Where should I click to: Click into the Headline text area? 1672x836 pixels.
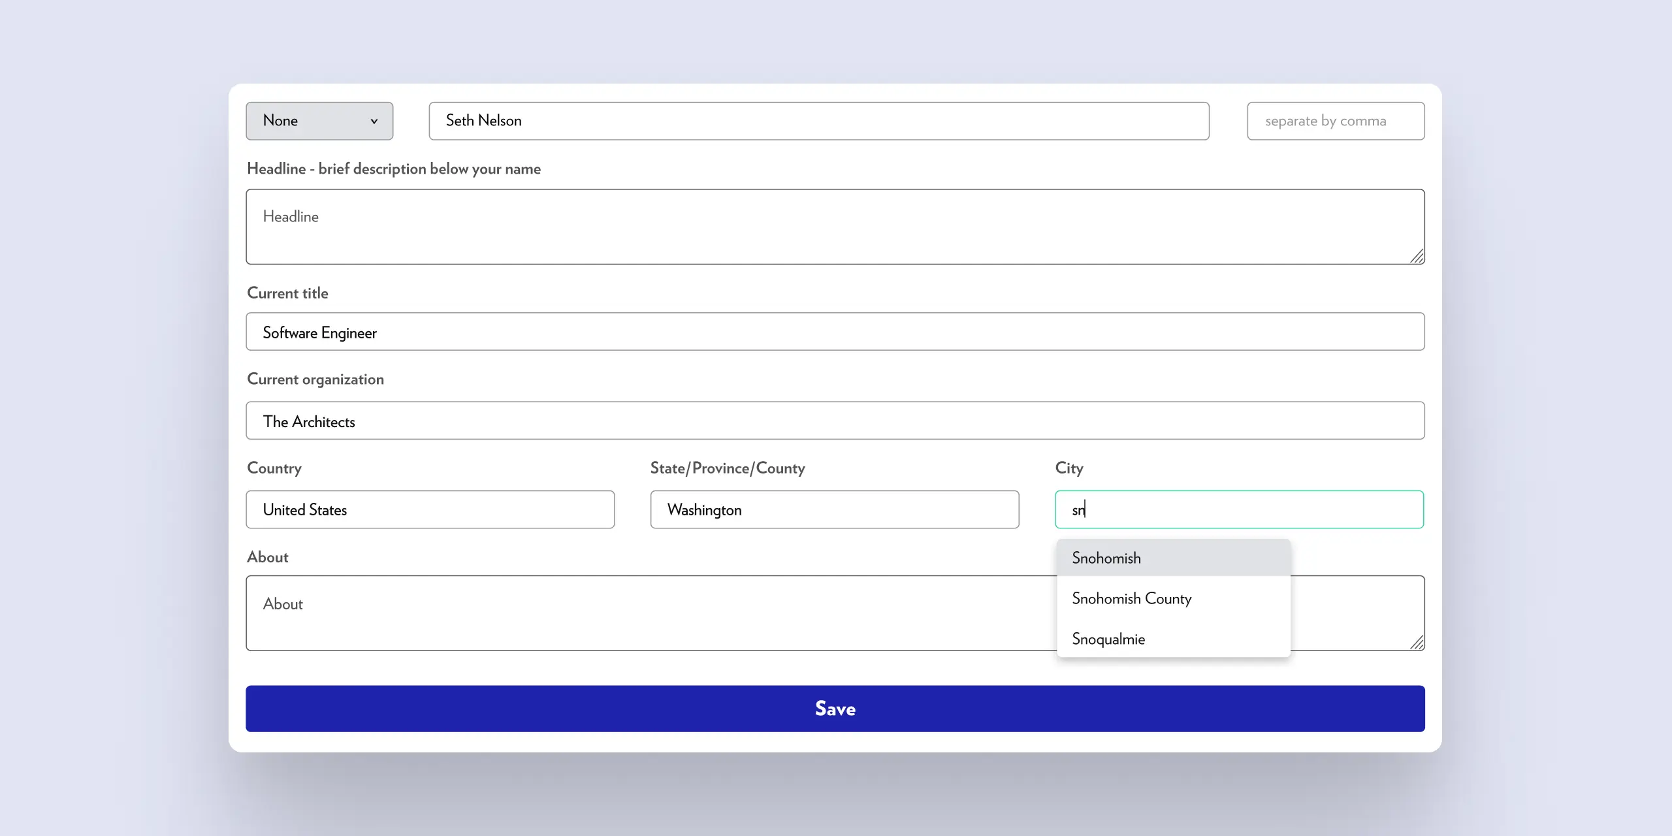click(835, 227)
